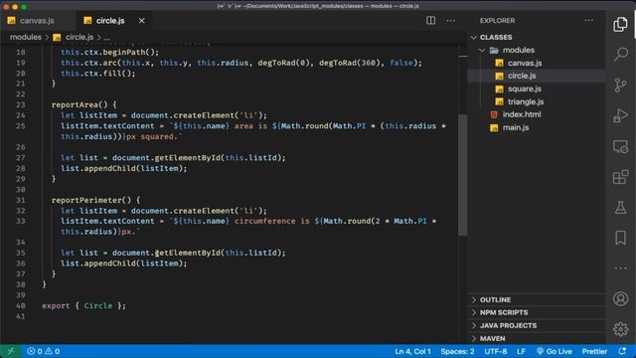
Task: Open the Search view in activity bar
Action: (x=620, y=54)
